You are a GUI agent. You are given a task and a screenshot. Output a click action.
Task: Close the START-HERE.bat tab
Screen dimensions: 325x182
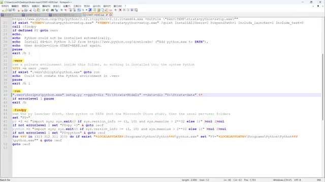111,15
